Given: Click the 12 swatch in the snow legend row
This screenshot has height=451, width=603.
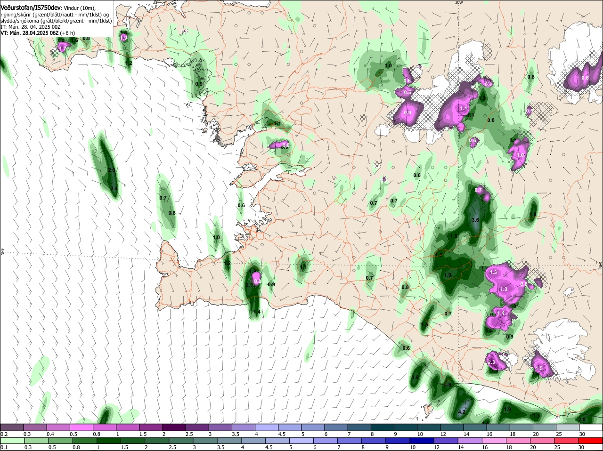Looking at the screenshot, I should pyautogui.click(x=451, y=427).
